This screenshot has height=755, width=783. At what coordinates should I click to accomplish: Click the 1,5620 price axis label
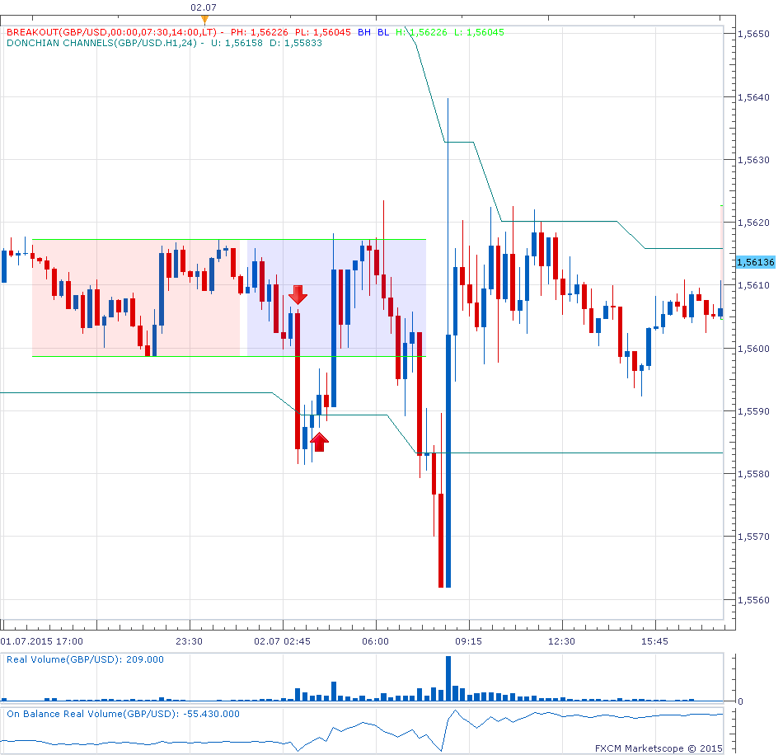point(753,223)
